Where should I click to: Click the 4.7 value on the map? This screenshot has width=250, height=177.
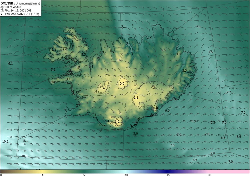pos(102,52)
